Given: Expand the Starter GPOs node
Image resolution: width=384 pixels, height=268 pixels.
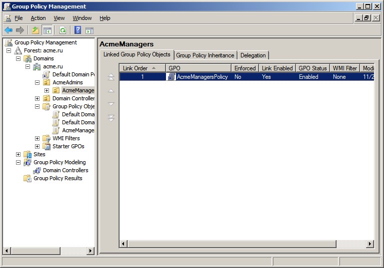Looking at the screenshot, I should pos(37,146).
